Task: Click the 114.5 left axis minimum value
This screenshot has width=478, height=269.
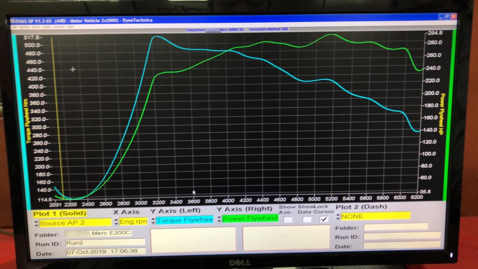Action: [x=45, y=199]
